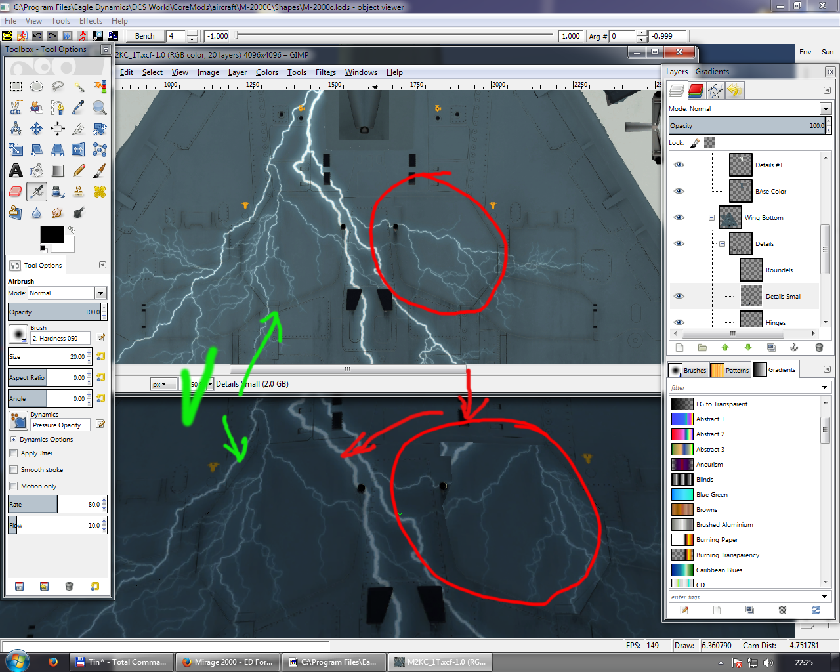The image size is (840, 672).
Task: Enable the Smooth stroke checkbox
Action: coord(14,469)
